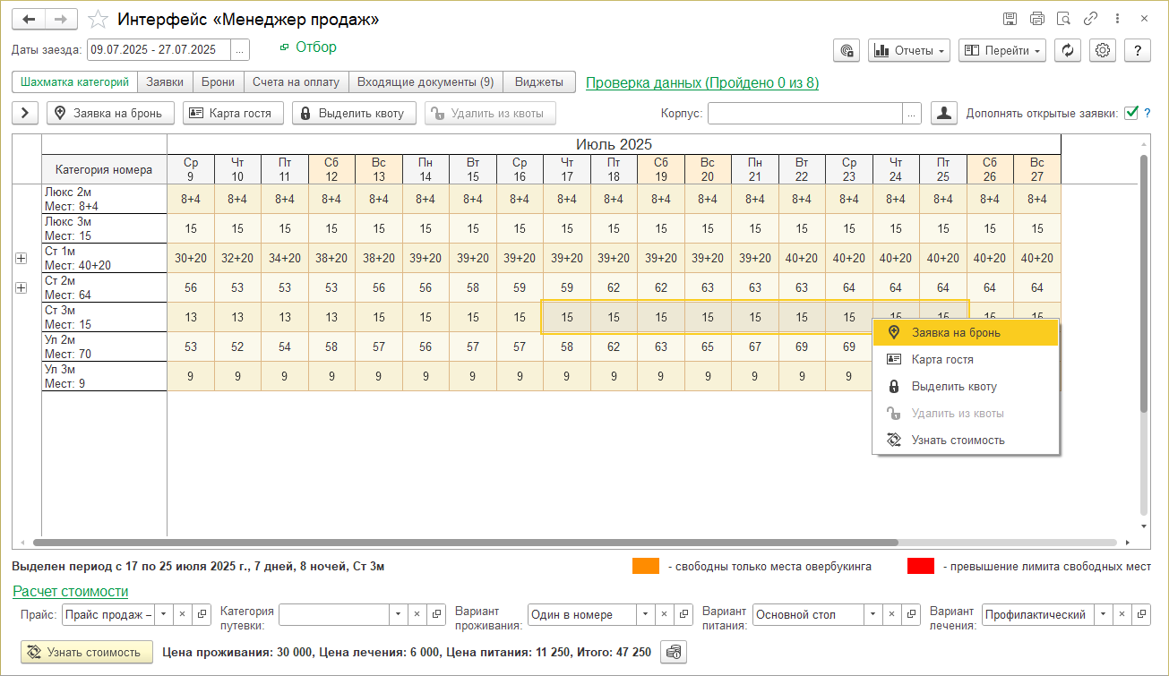Click the print icon in the title bar
Image resolution: width=1169 pixels, height=676 pixels.
(1037, 19)
